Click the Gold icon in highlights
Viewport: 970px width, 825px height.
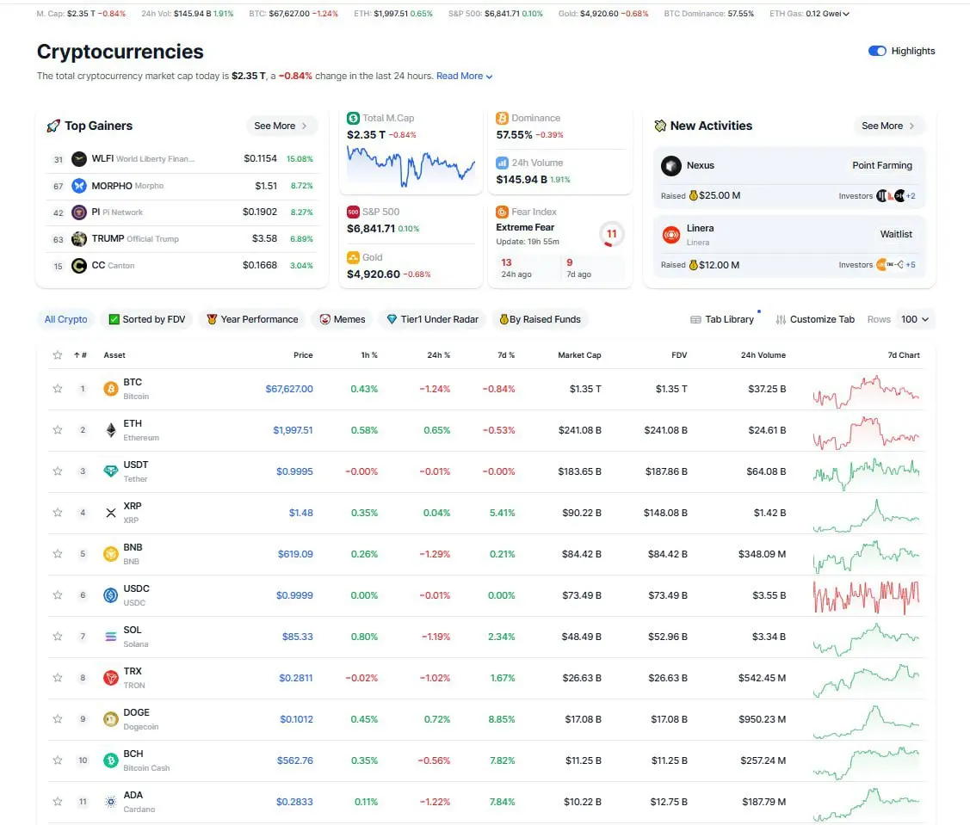click(x=353, y=257)
